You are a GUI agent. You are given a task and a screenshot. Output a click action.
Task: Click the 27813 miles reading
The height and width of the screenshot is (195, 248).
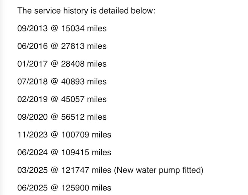coord(83,46)
